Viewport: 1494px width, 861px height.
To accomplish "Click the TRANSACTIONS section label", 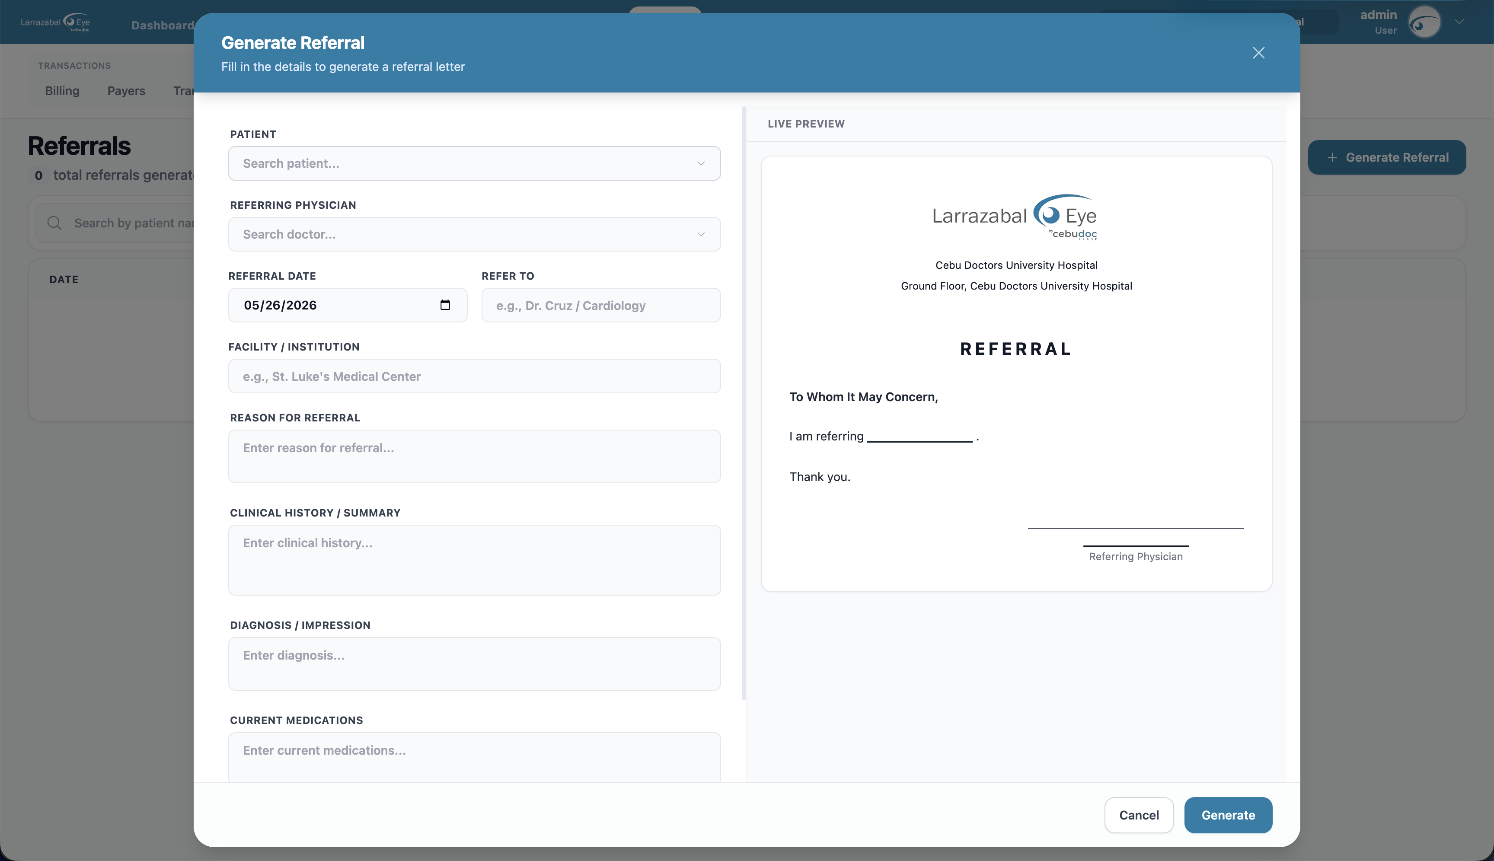I will (x=74, y=66).
